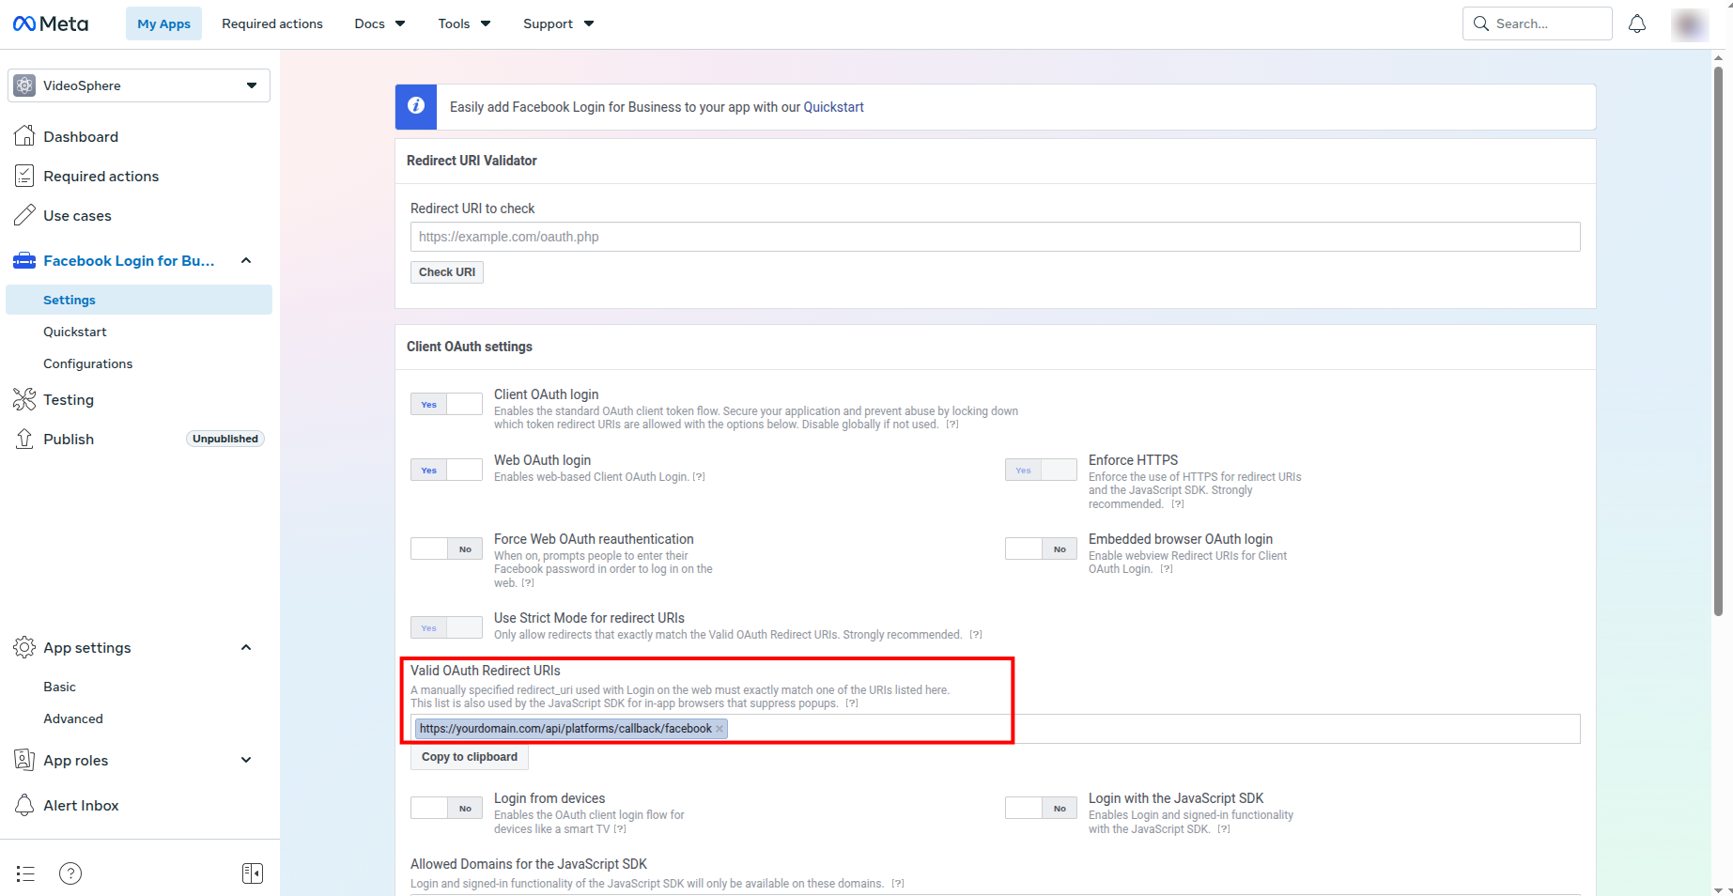Open the blurred profile avatar menu
This screenshot has height=896, width=1733.
[x=1689, y=24]
